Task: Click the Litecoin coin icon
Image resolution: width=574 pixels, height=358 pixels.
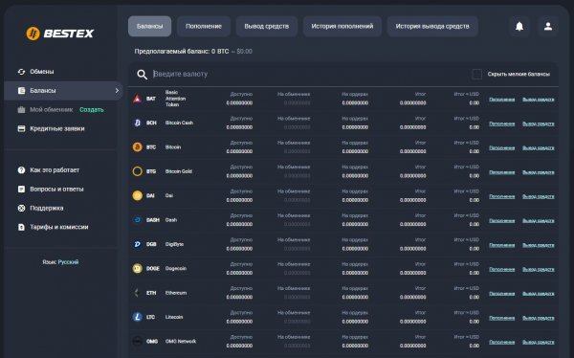Action: pyautogui.click(x=137, y=317)
